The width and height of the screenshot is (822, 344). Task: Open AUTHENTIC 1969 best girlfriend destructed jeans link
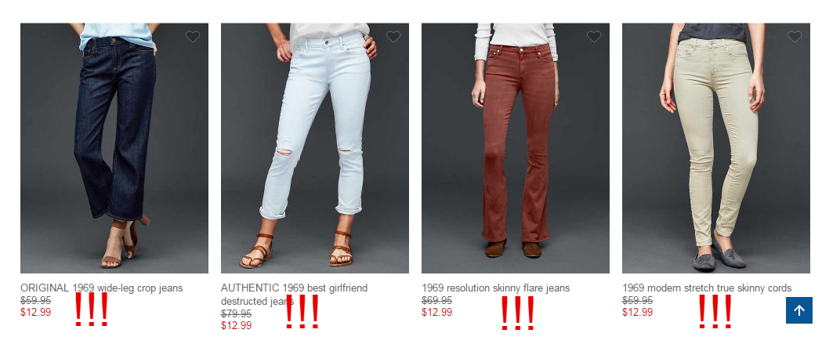294,295
